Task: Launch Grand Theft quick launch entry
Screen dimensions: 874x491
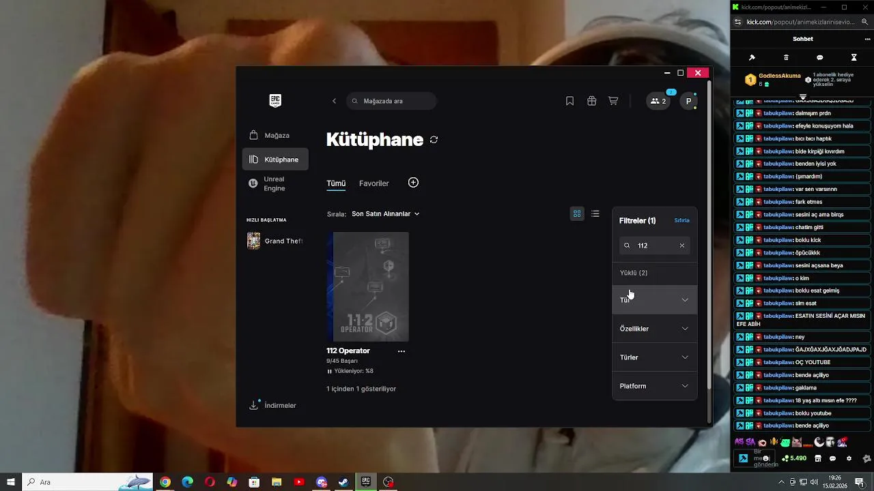Action: (275, 241)
